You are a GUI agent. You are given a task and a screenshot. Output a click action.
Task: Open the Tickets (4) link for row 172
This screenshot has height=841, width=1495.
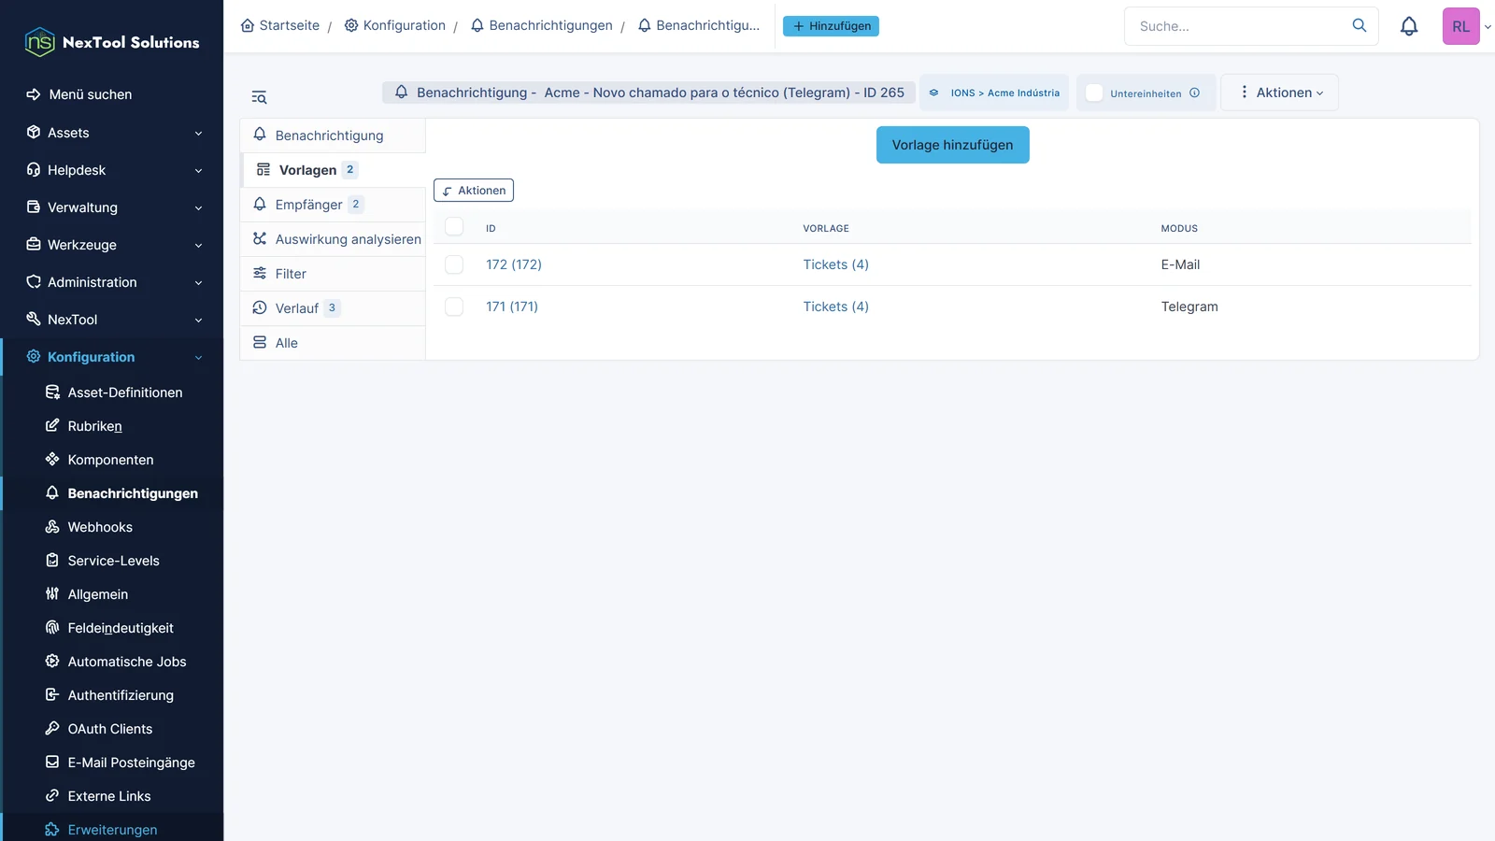(835, 264)
